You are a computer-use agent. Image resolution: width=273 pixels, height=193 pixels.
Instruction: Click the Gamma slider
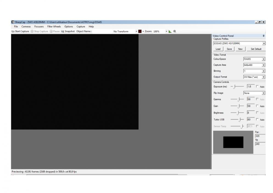click(x=237, y=99)
